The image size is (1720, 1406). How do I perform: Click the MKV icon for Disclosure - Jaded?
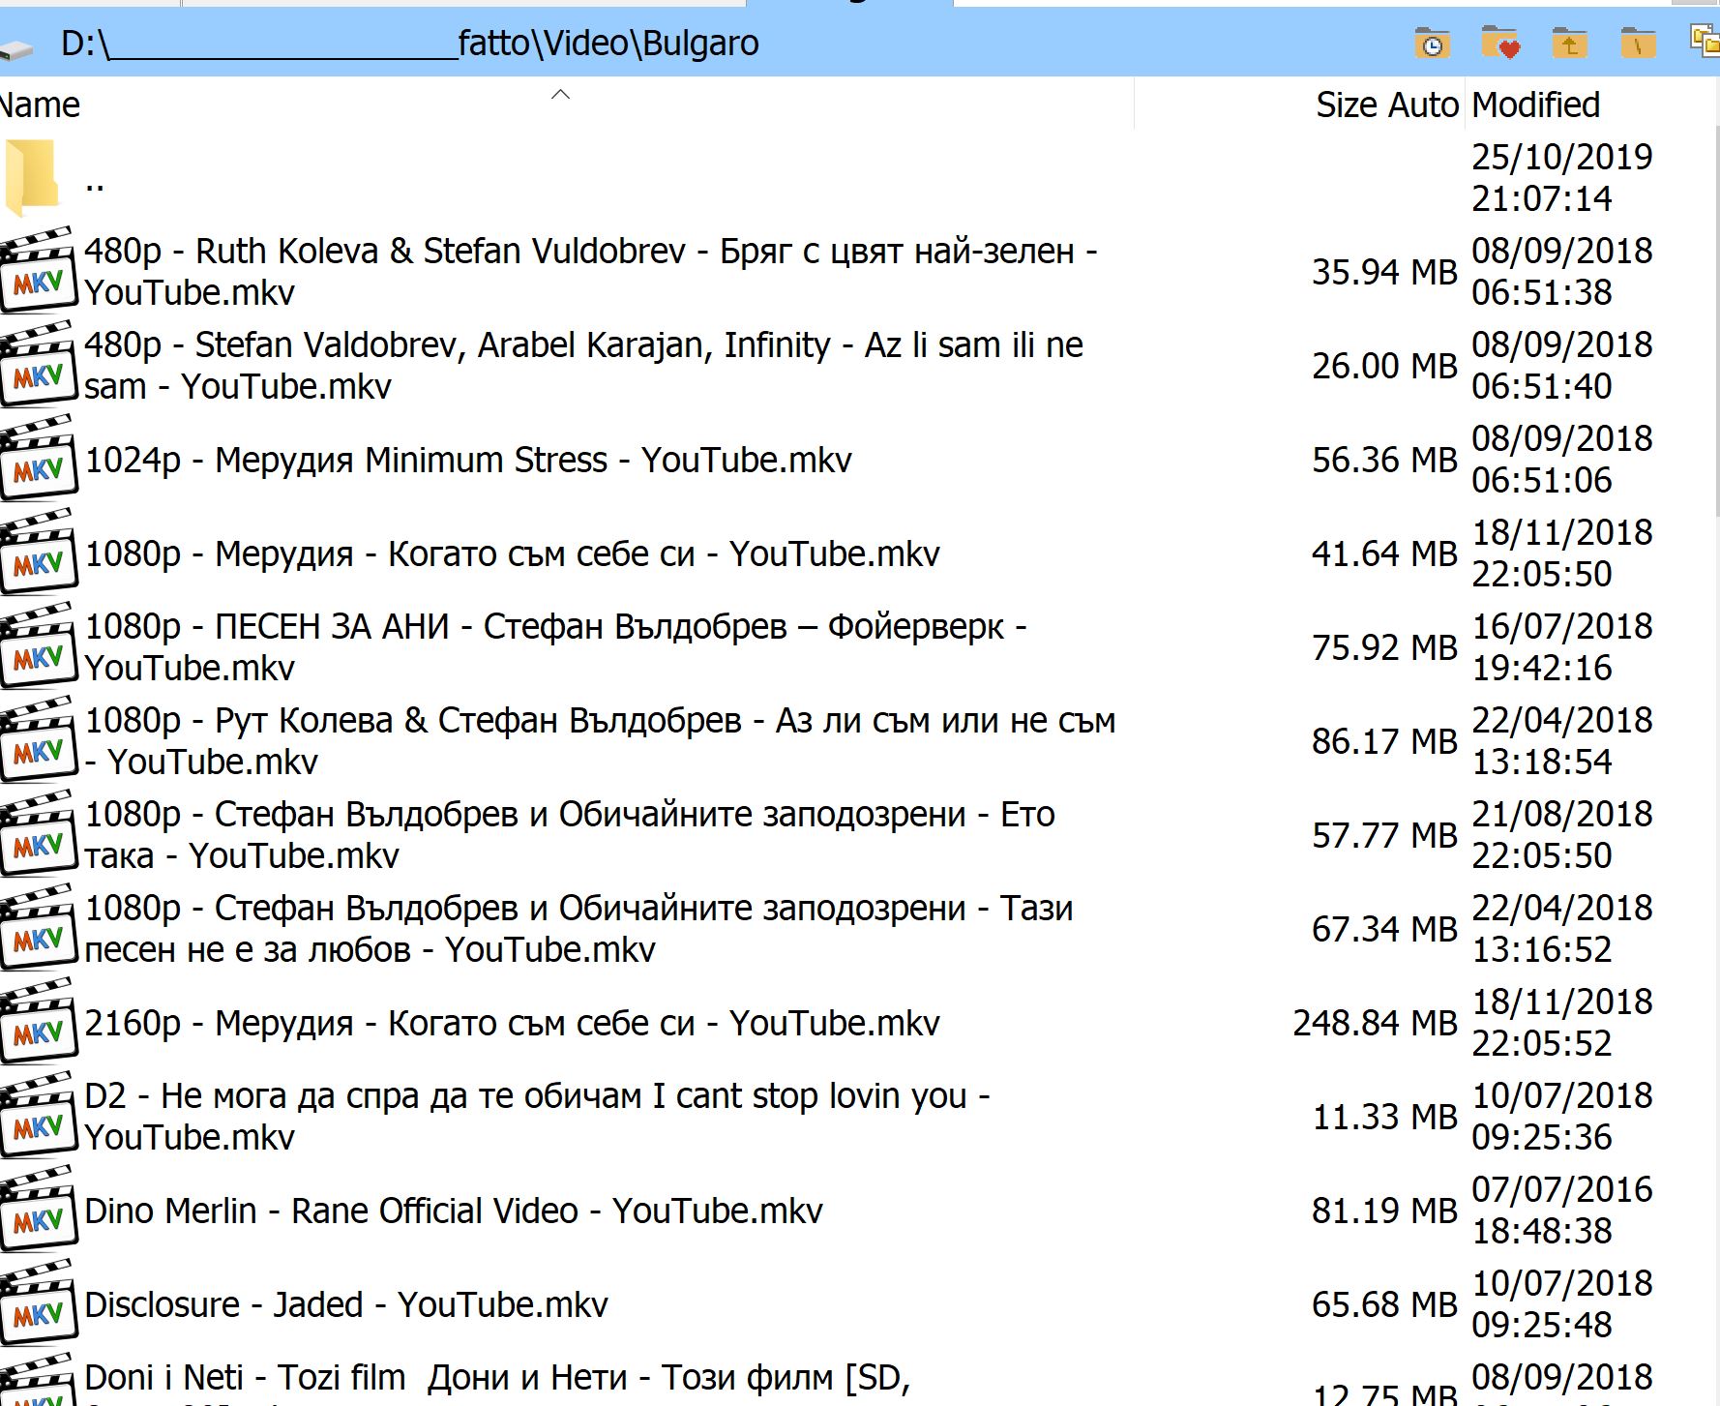pyautogui.click(x=38, y=1305)
